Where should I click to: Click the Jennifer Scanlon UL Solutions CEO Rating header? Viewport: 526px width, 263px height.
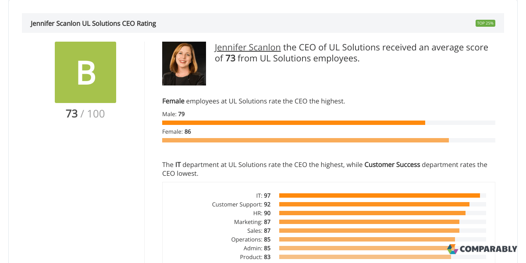[93, 23]
